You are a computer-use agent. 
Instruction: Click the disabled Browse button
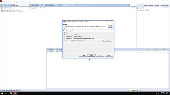108,41
